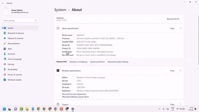Viewport: 199px width, 112px height.
Task: Open the red Camtasia recorder taskbar icon
Action: (61, 109)
